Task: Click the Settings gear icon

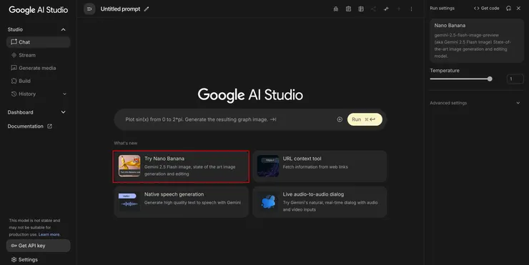Action: (x=14, y=259)
